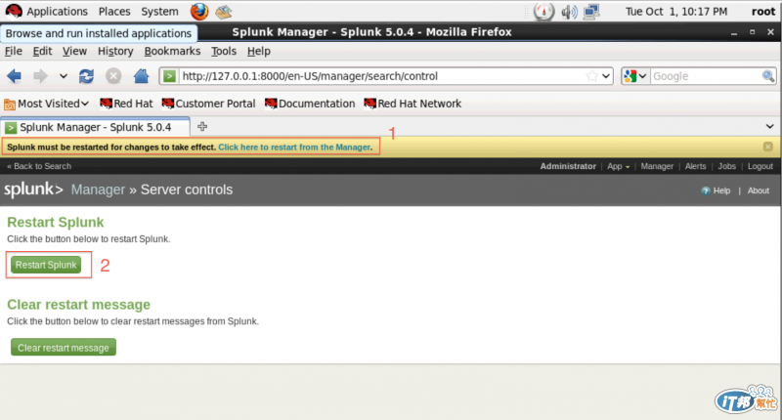Screen dimensions: 782x420
Task: Click the root user menu
Action: (763, 12)
